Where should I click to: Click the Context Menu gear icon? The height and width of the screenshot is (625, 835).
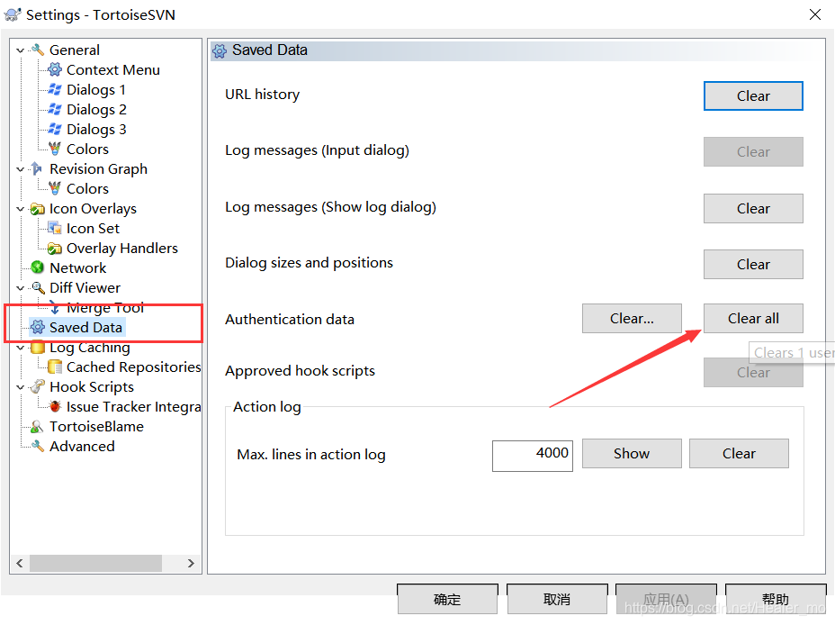point(54,70)
